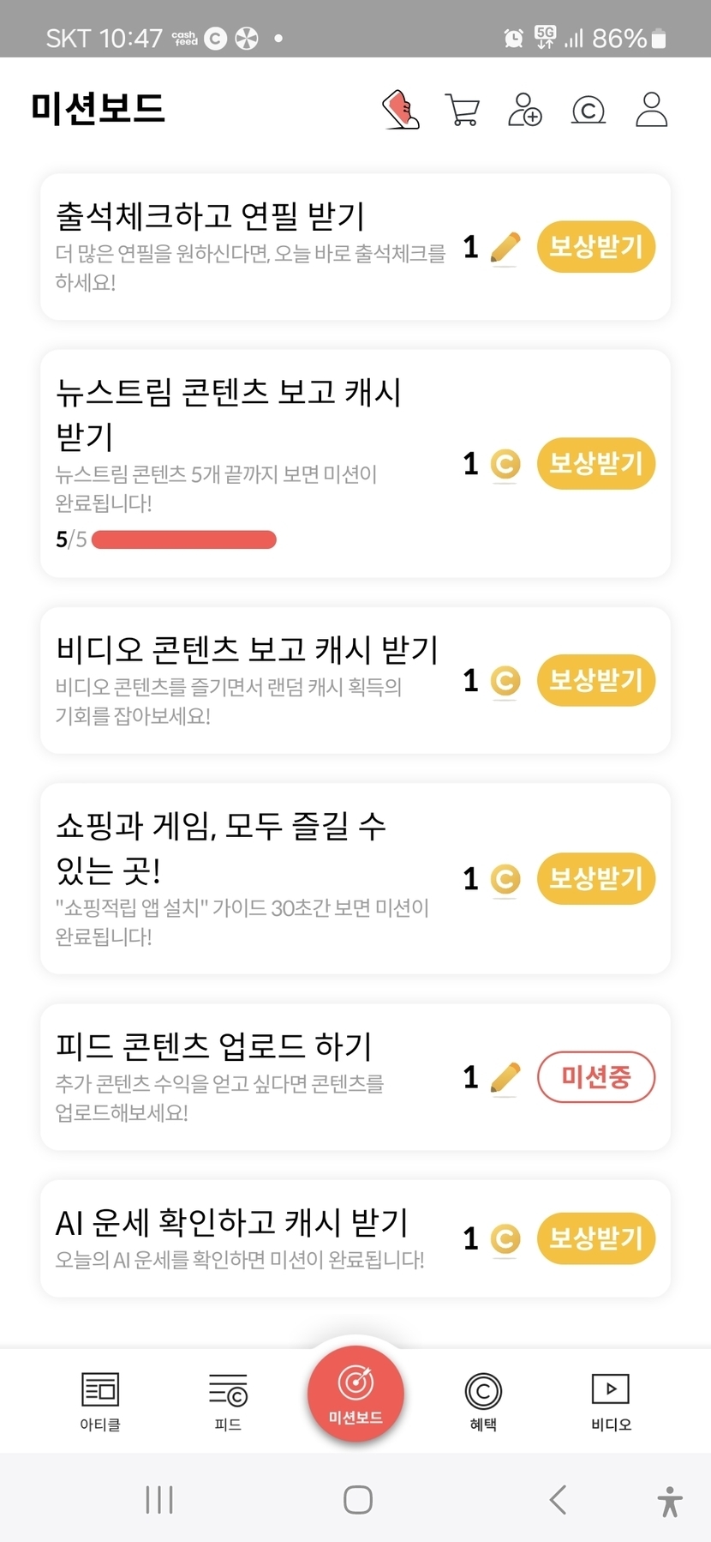Claim reward for AI 운세 확인 mission
The height and width of the screenshot is (1542, 711).
[595, 1238]
